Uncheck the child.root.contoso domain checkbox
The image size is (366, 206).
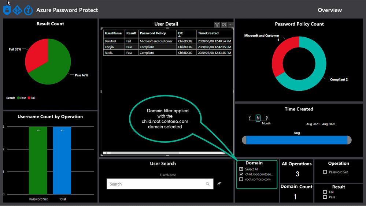(241, 174)
